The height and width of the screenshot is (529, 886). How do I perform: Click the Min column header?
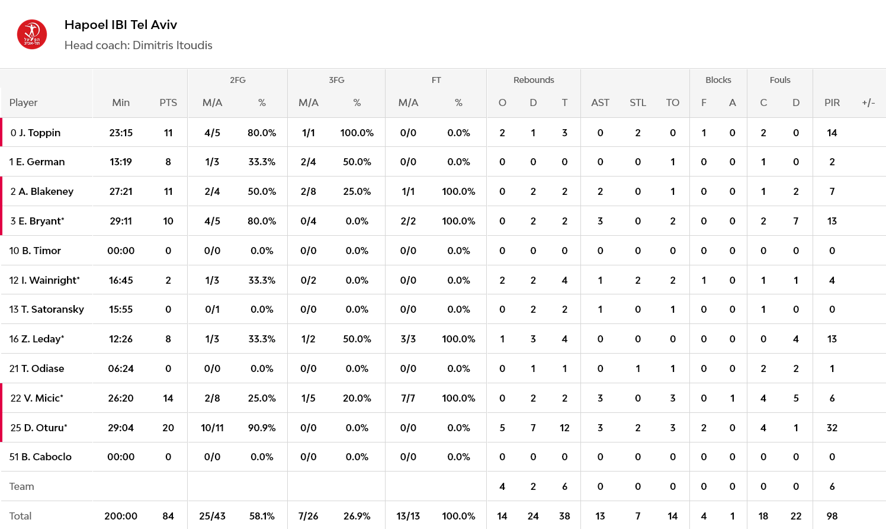pos(121,102)
